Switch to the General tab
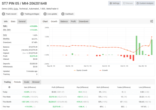 22,22
